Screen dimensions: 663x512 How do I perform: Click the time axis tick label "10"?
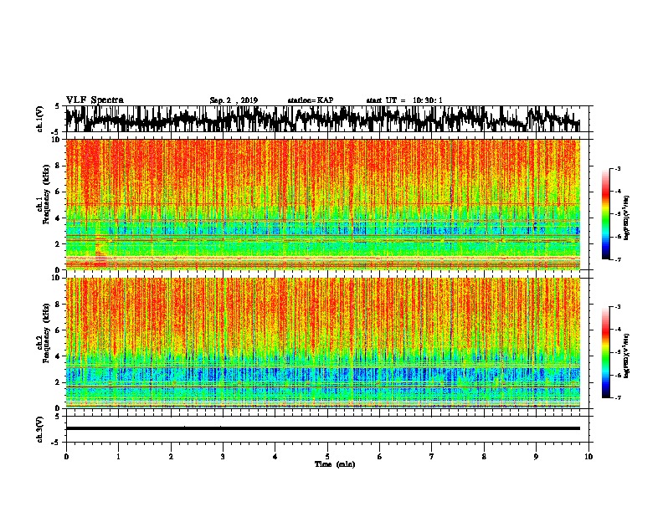coord(588,457)
